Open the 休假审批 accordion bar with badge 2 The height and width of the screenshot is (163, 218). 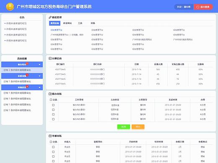22,76
